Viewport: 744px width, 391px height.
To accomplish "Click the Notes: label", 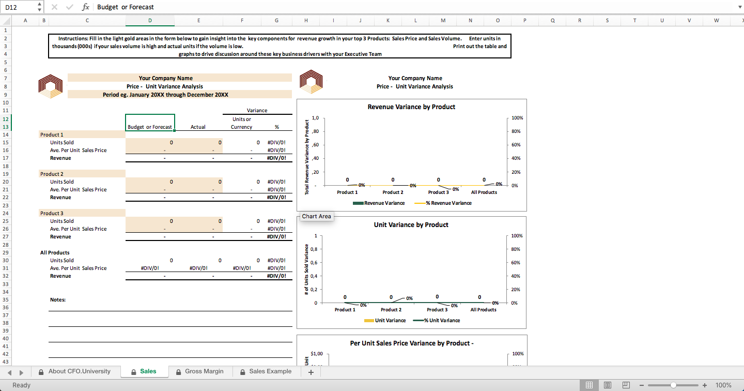I will [x=58, y=299].
